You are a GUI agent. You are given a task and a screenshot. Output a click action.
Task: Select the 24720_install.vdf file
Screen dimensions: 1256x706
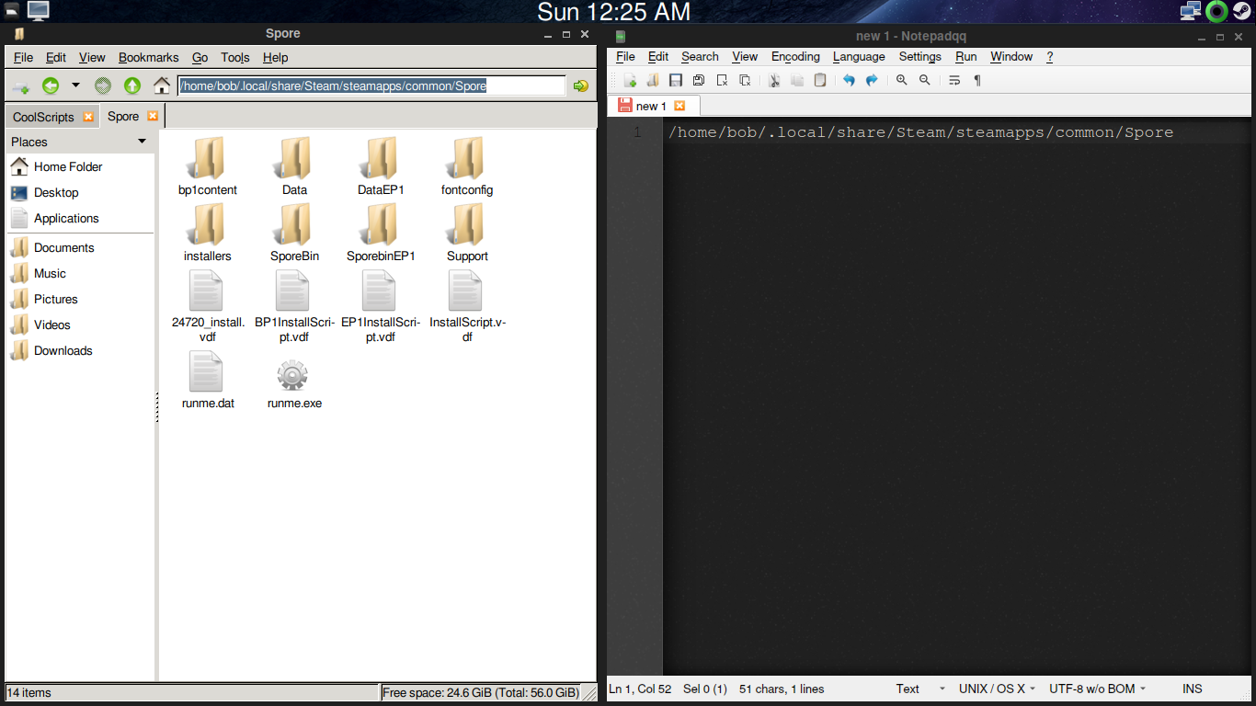(x=208, y=307)
